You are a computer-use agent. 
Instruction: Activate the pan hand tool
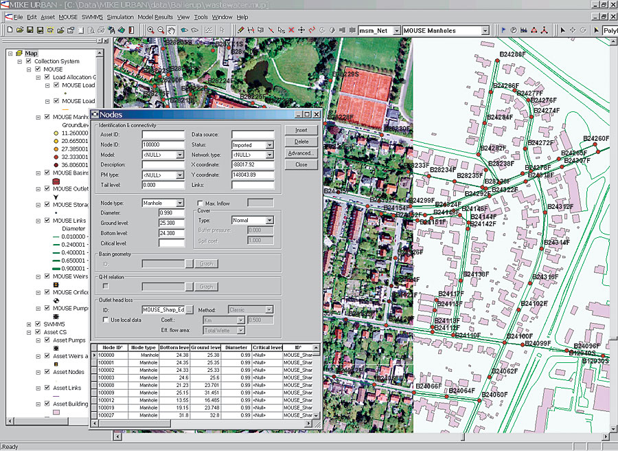(x=172, y=30)
